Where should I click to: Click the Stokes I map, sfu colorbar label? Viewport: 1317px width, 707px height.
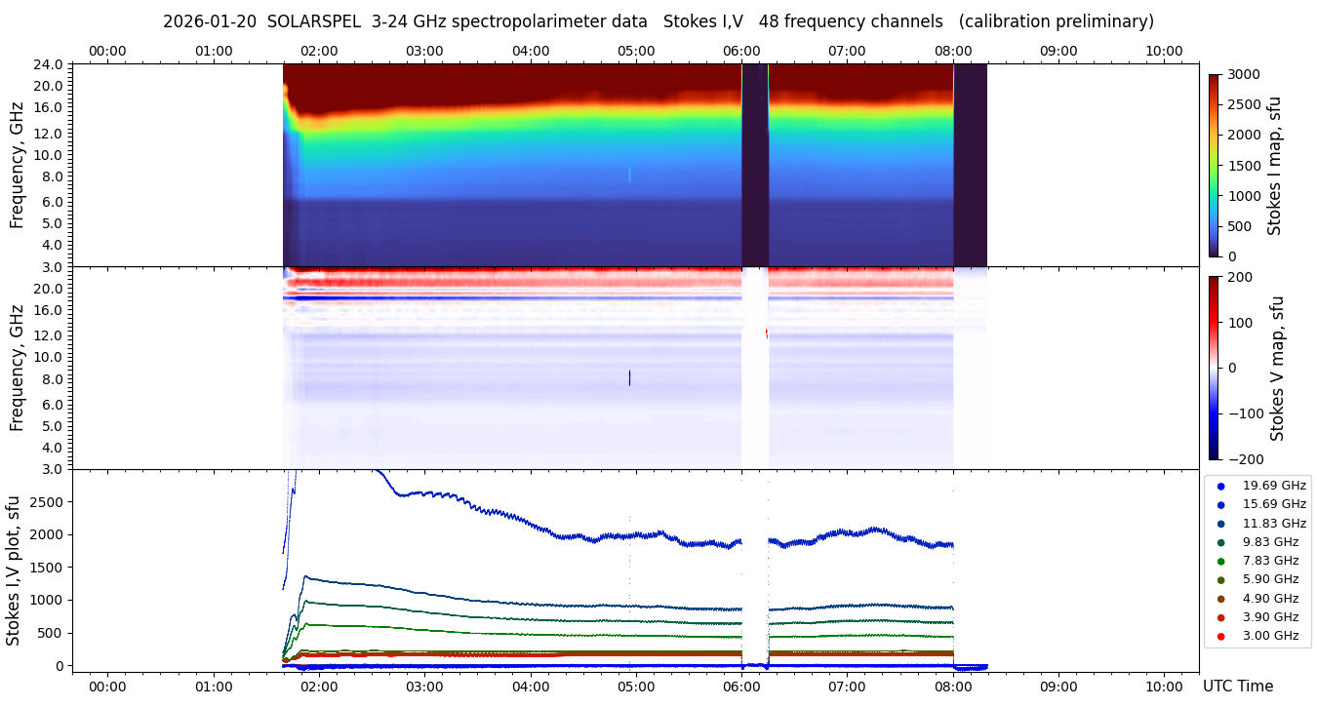(1274, 165)
